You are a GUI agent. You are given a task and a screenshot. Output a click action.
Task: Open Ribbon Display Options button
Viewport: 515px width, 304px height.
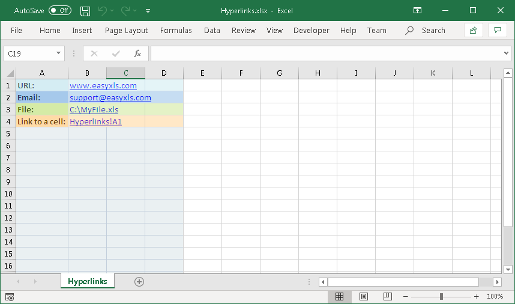(418, 11)
